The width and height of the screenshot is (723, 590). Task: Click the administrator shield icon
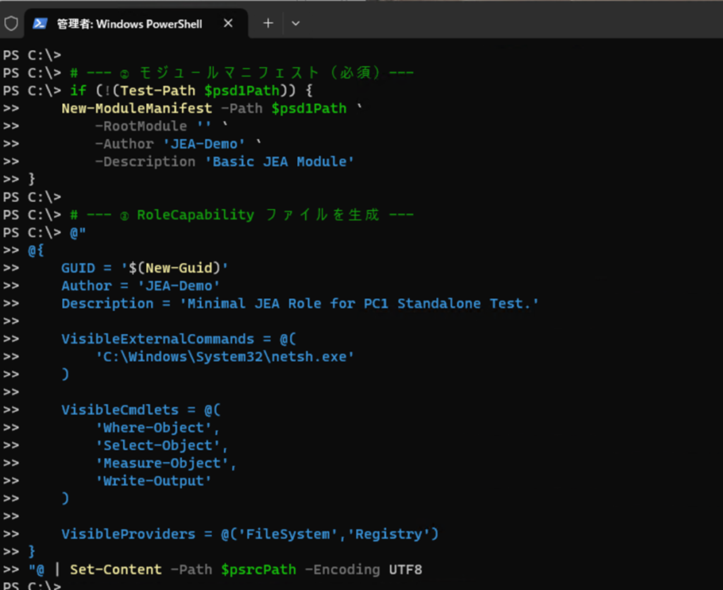click(11, 23)
